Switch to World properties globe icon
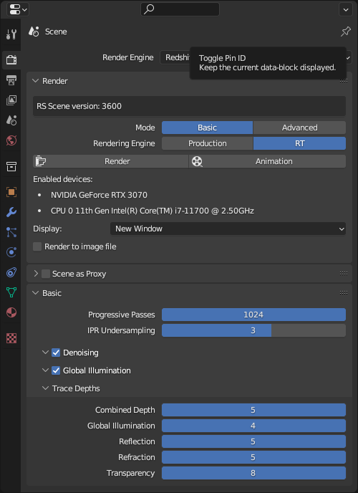This screenshot has width=358, height=493. click(11, 140)
